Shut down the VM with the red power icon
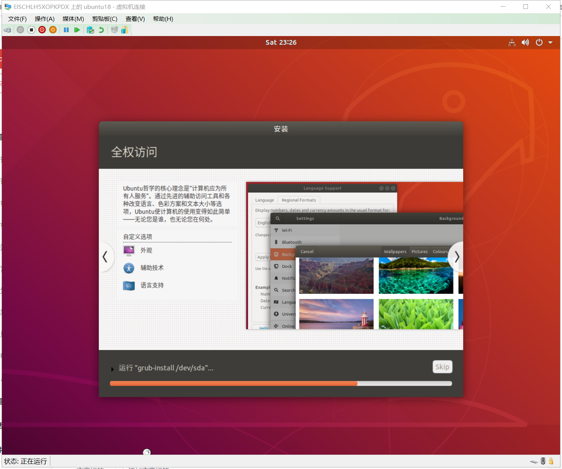The width and height of the screenshot is (562, 469). coord(42,30)
